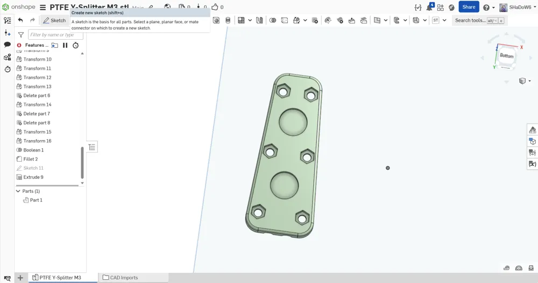The image size is (538, 283).
Task: Open the CAD Imports folder tab
Action: pyautogui.click(x=120, y=278)
